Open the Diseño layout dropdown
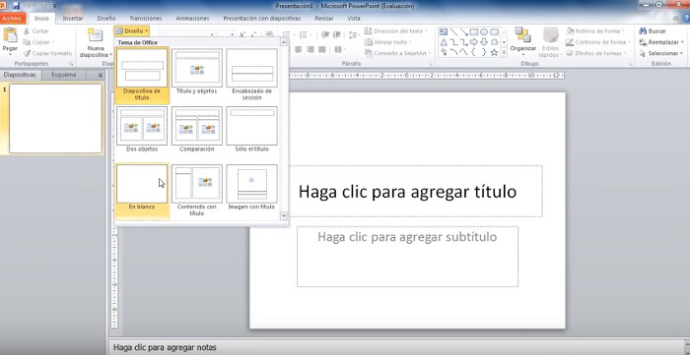 [x=131, y=31]
